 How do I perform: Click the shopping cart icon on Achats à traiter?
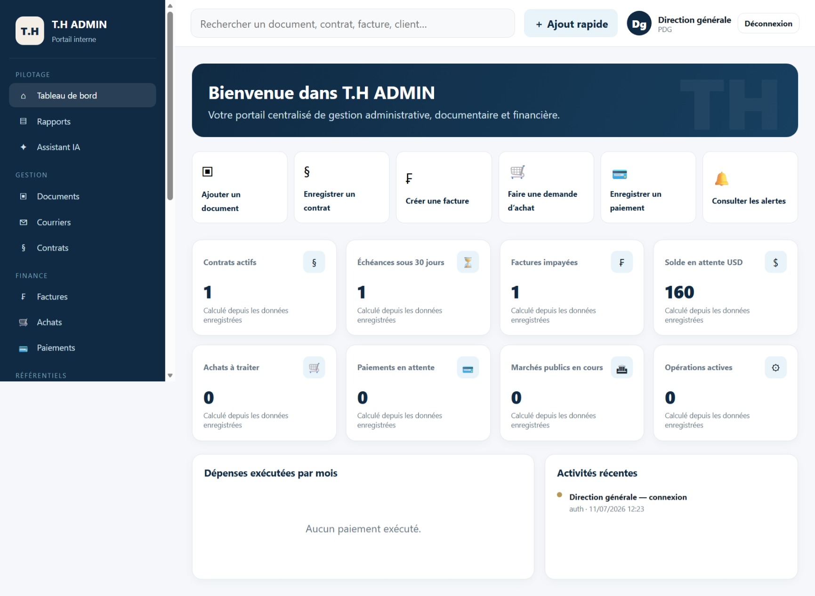pos(314,368)
